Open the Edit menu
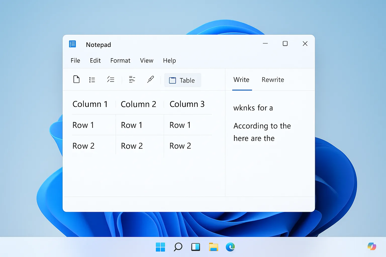Viewport: 386px width, 257px height. click(x=95, y=60)
